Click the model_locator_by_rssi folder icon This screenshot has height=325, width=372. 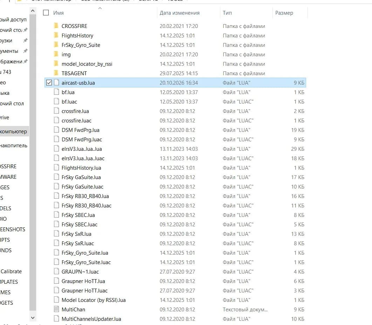pyautogui.click(x=56, y=64)
